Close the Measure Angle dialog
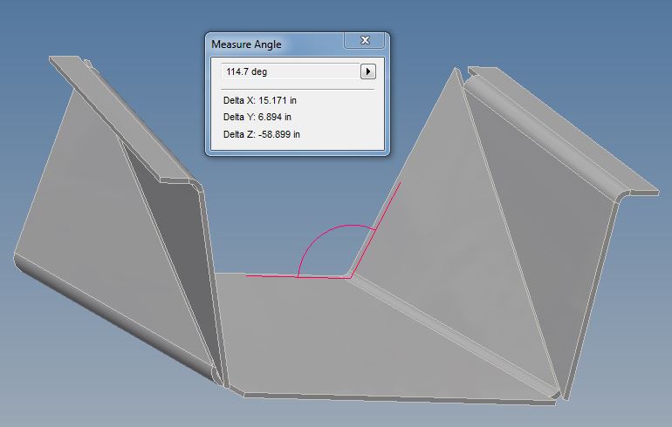 pyautogui.click(x=365, y=40)
